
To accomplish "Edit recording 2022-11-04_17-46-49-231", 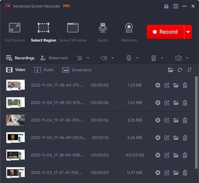I will [x=167, y=138].
